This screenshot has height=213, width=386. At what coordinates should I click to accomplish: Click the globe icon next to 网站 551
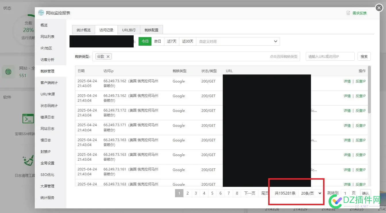coord(8,72)
